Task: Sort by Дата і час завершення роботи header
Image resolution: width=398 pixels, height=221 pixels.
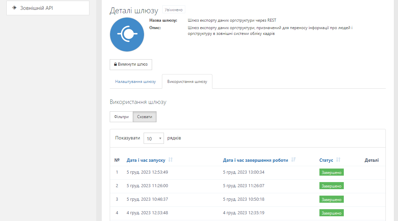Action: 255,160
